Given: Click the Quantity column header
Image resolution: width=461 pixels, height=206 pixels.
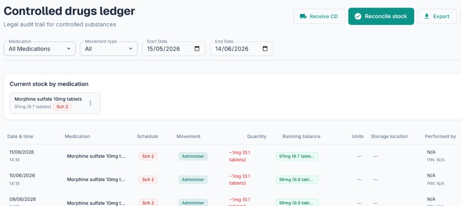Looking at the screenshot, I should (257, 136).
